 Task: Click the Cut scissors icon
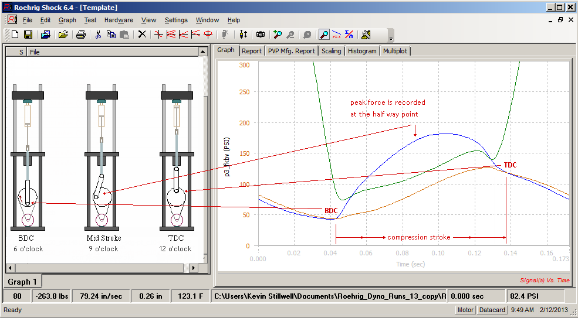pyautogui.click(x=99, y=35)
